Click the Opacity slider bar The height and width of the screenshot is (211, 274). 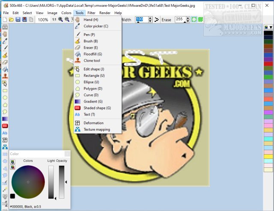point(62,182)
